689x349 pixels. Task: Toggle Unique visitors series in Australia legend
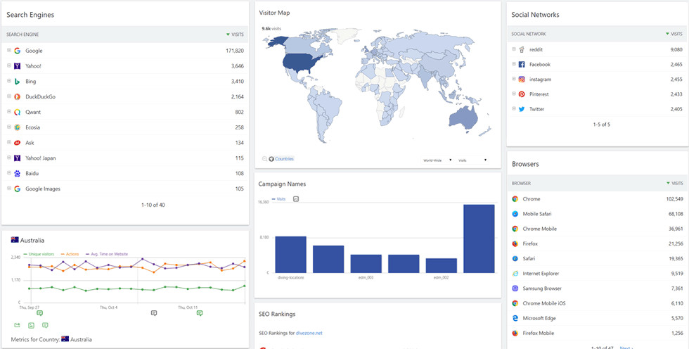coord(39,254)
